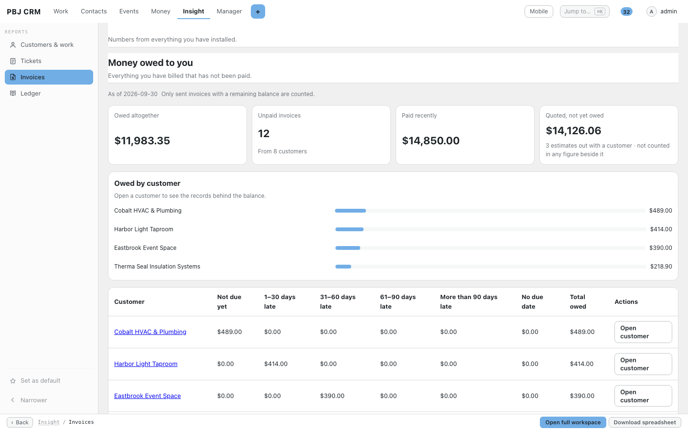Open the Eastbrook Event Space link
Image resolution: width=688 pixels, height=430 pixels.
[x=148, y=396]
